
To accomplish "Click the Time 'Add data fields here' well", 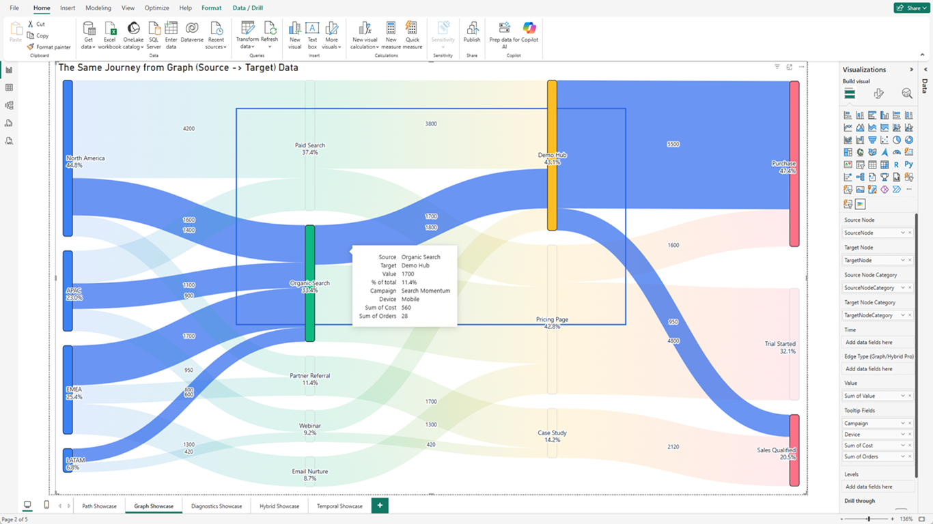I will tap(877, 343).
